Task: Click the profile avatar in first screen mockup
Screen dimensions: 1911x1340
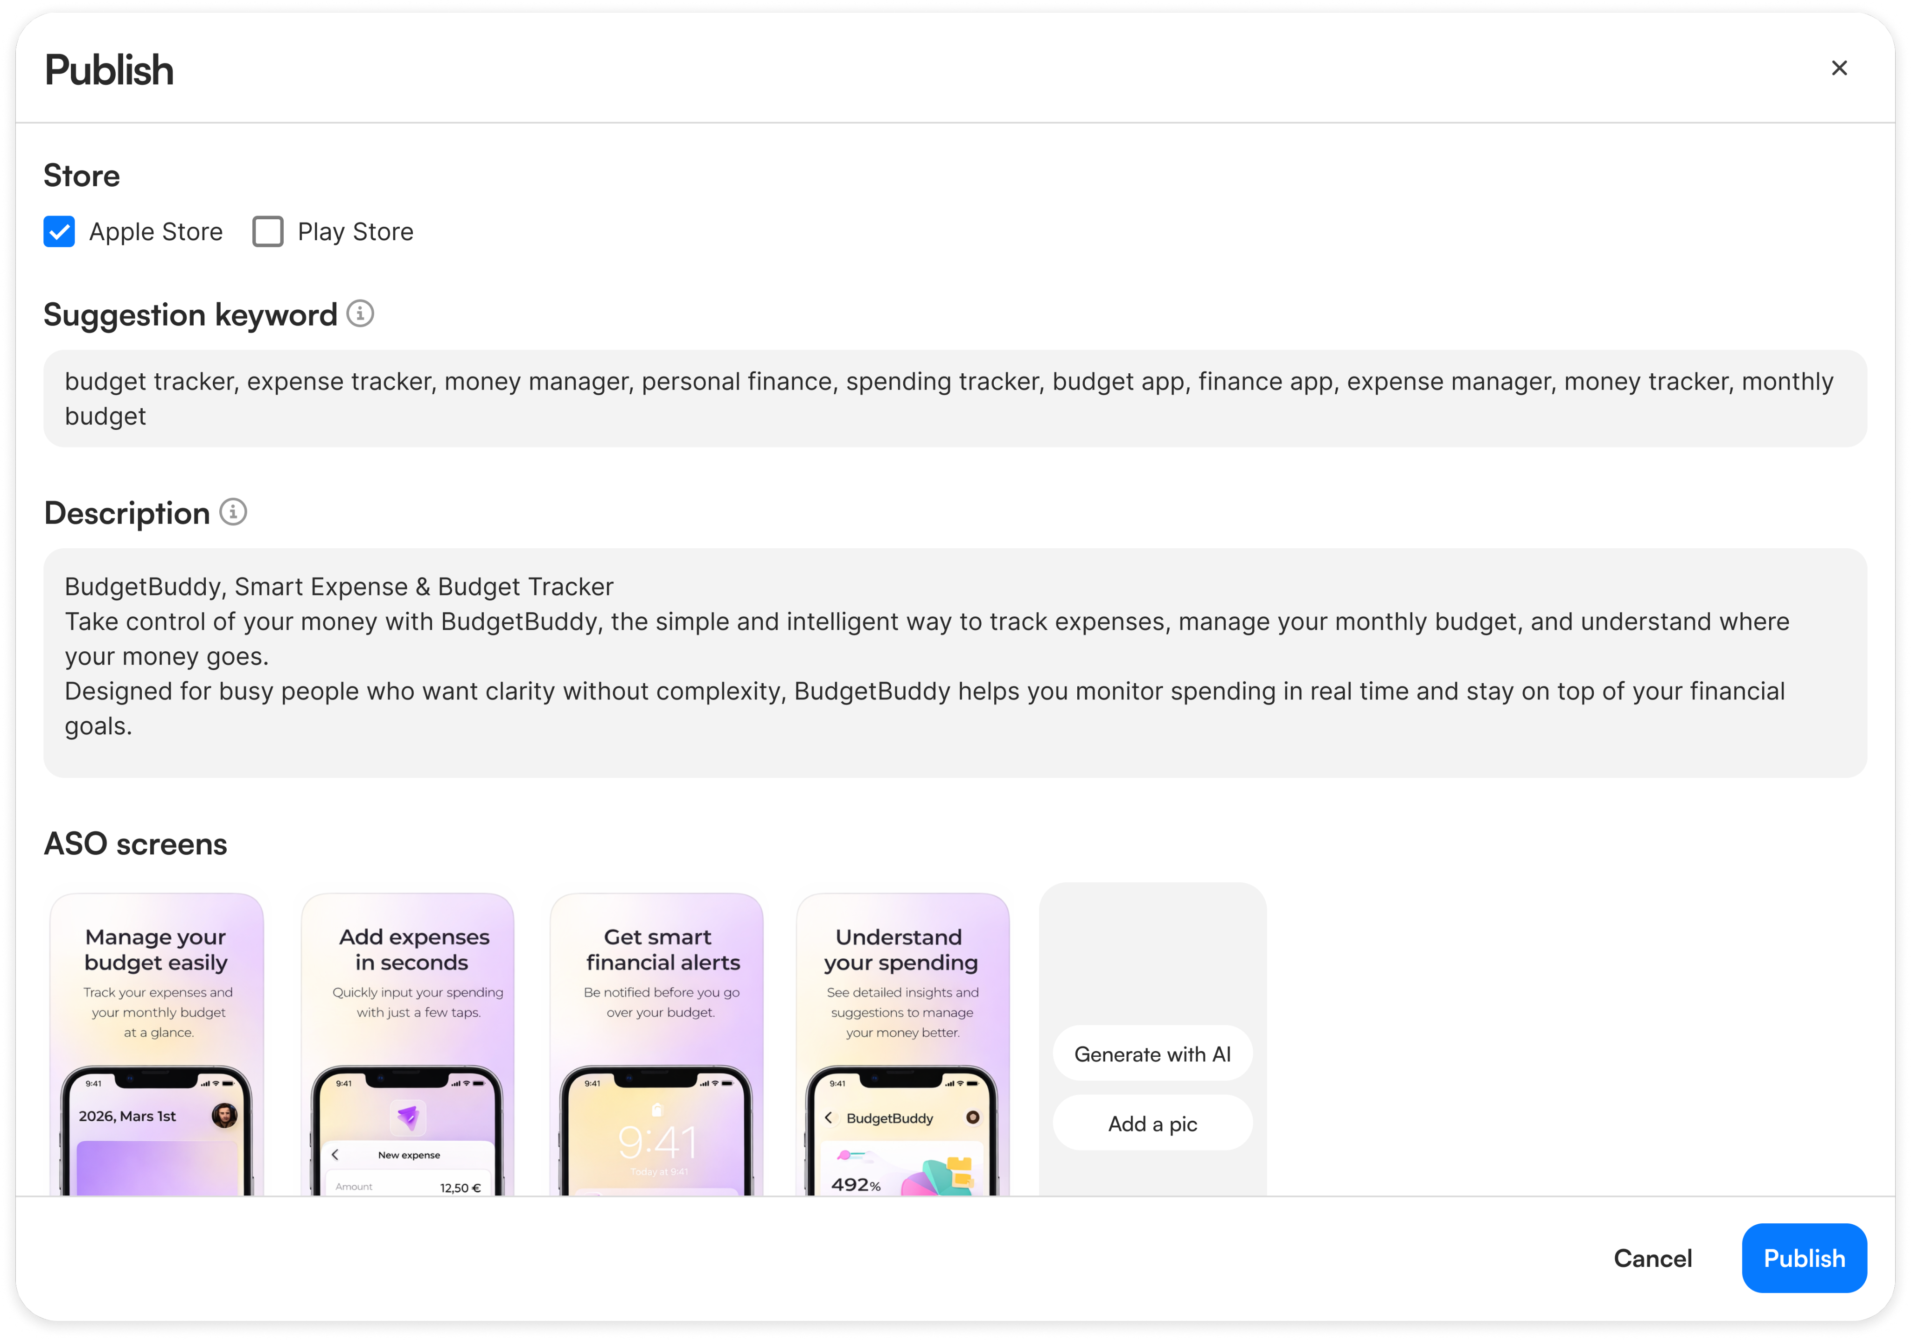Action: coord(224,1115)
